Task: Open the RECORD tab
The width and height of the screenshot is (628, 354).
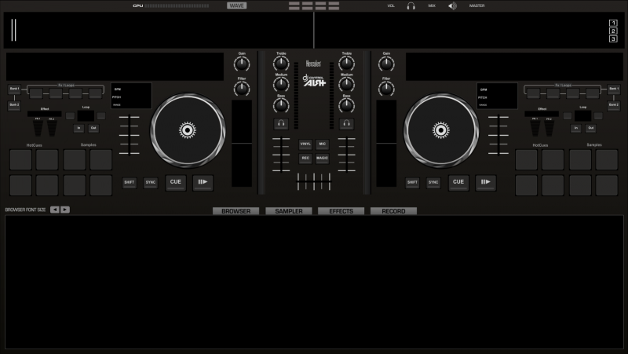Action: (393, 211)
